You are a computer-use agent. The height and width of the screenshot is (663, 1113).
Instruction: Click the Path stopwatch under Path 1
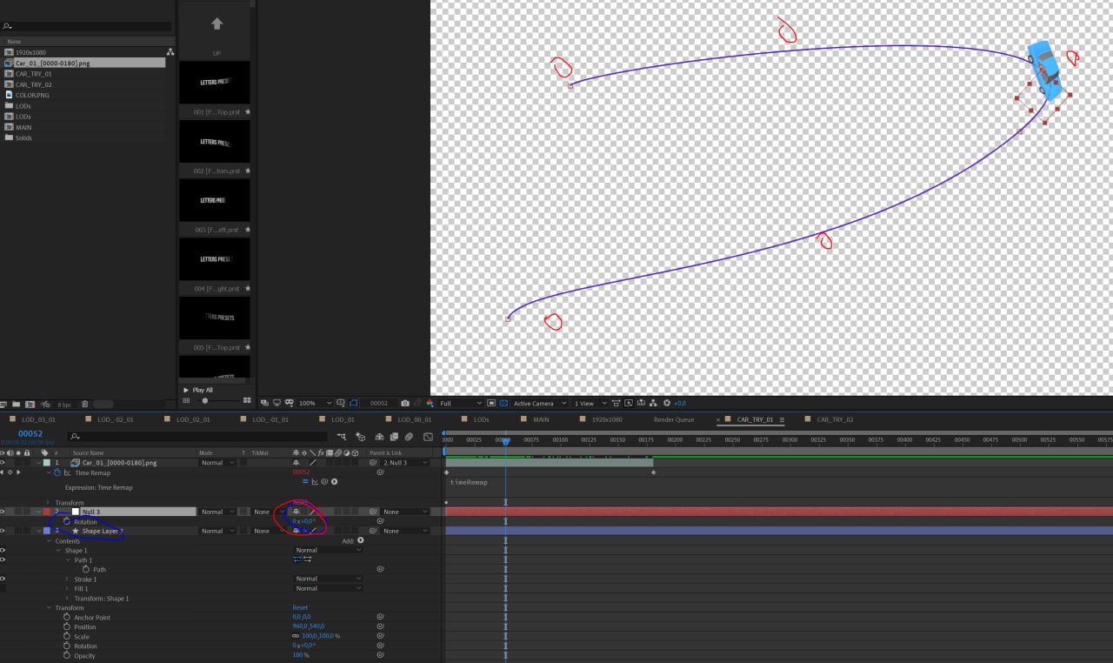click(x=86, y=569)
